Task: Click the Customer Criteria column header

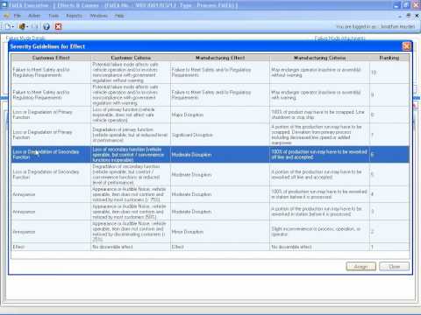Action: (x=131, y=58)
